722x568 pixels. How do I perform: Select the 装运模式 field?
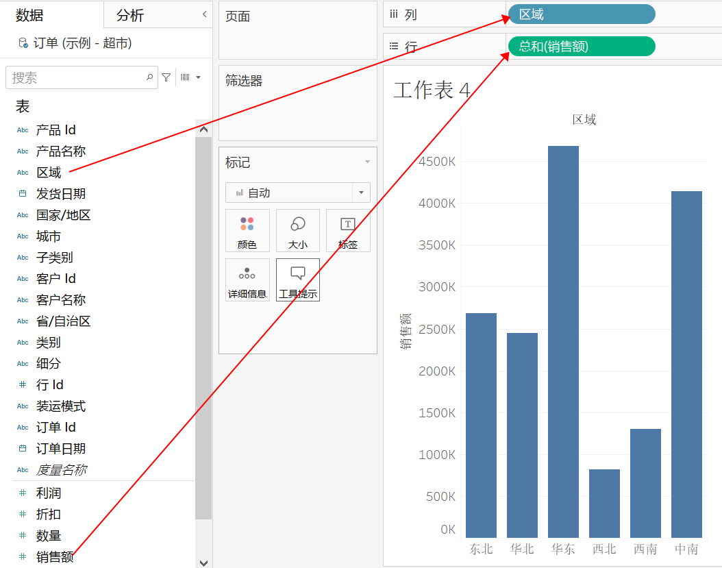coord(61,406)
